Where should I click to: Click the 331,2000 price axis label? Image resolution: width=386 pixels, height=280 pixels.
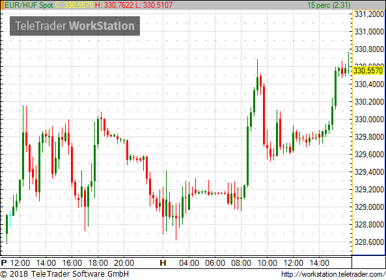point(369,14)
